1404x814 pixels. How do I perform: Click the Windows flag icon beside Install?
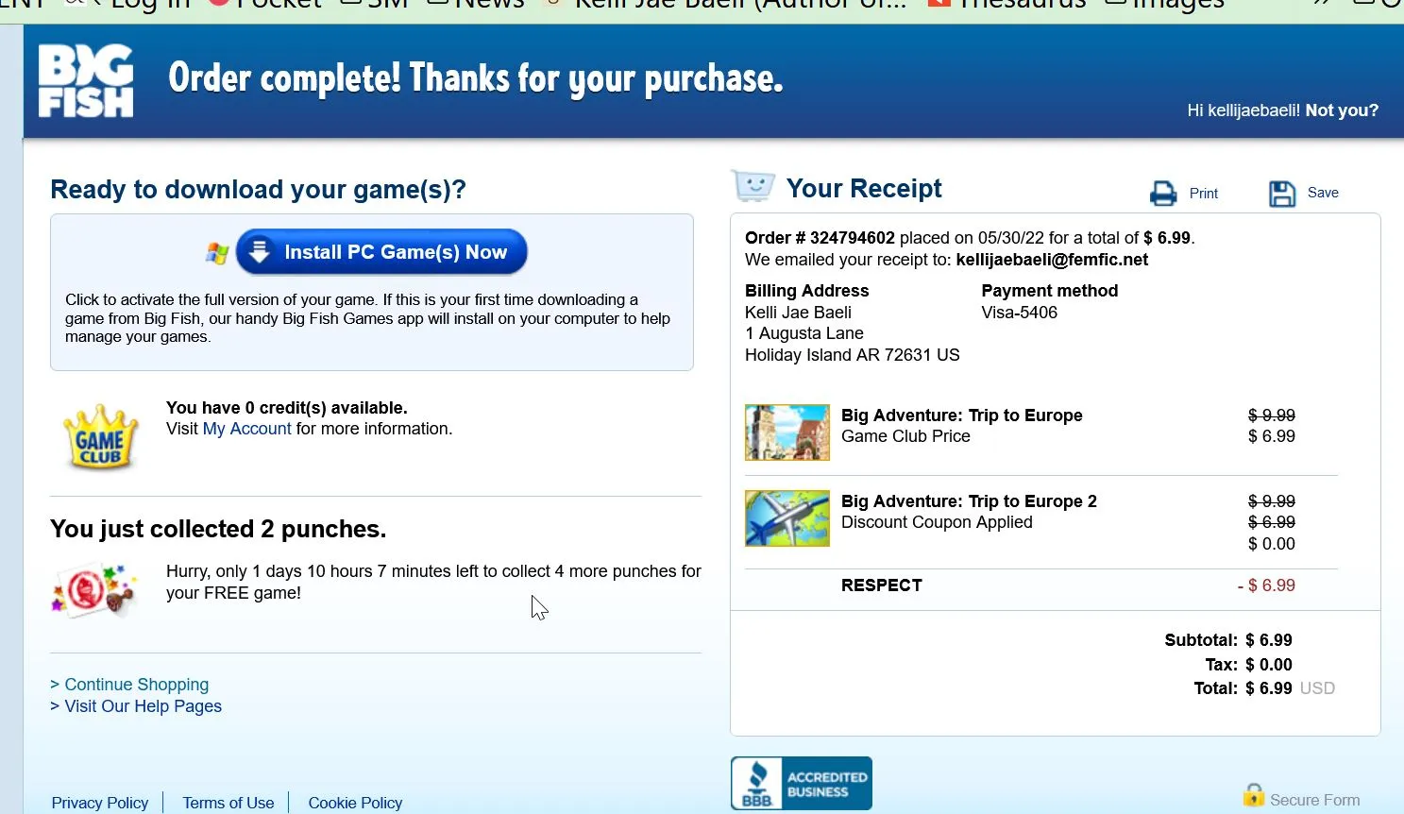pos(217,253)
